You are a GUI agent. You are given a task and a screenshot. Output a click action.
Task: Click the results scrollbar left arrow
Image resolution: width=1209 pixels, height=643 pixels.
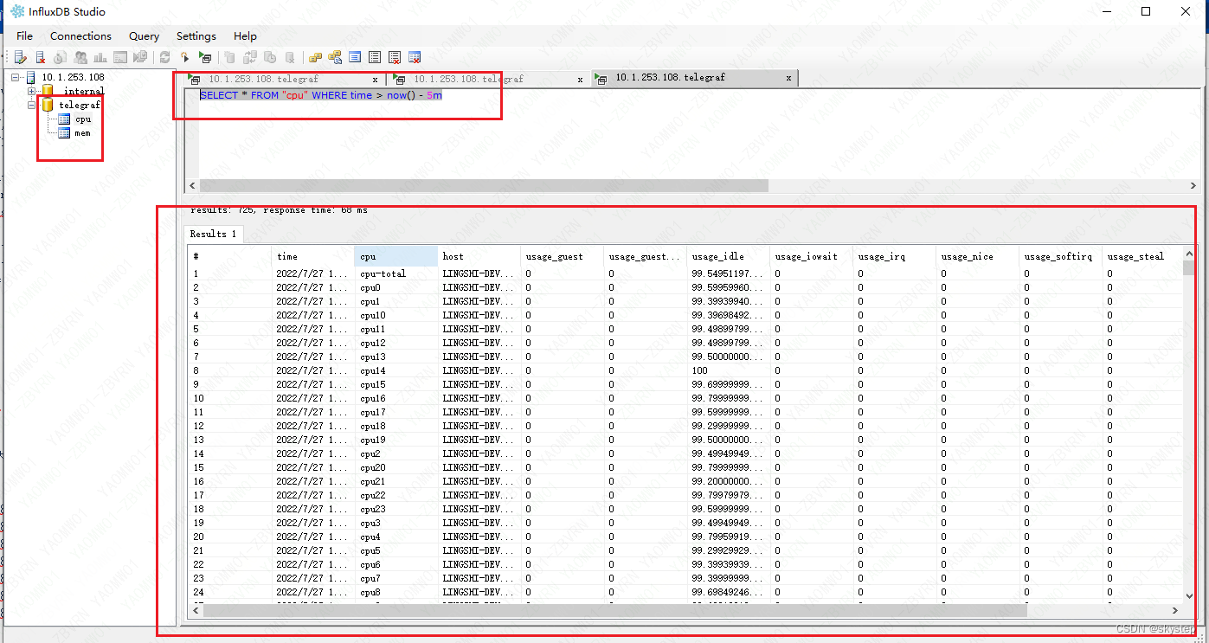coord(195,610)
